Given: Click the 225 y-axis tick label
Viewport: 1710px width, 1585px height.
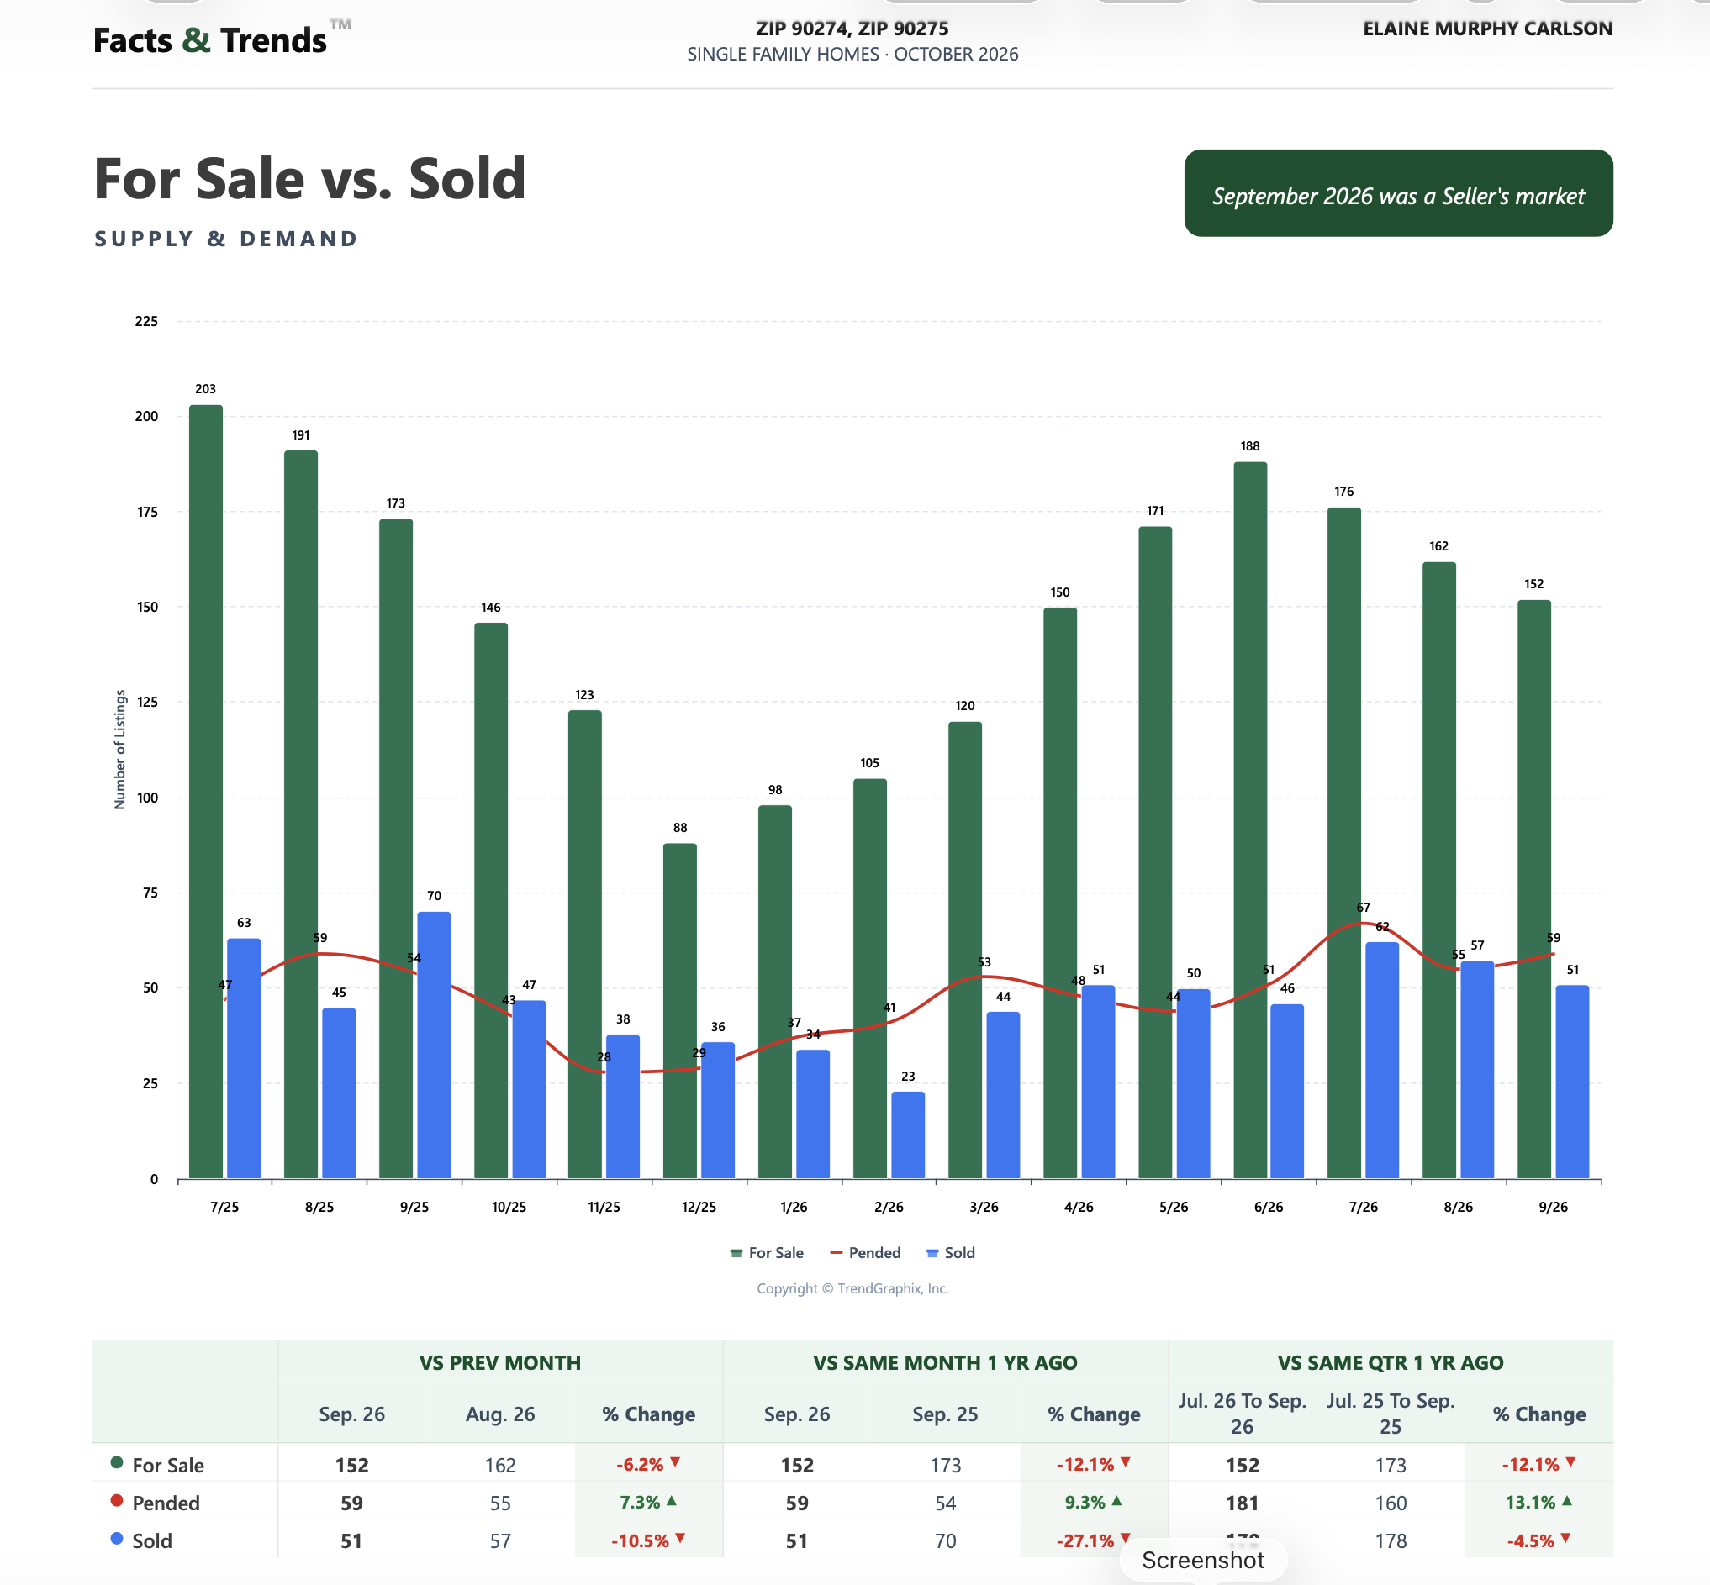Looking at the screenshot, I should (145, 321).
